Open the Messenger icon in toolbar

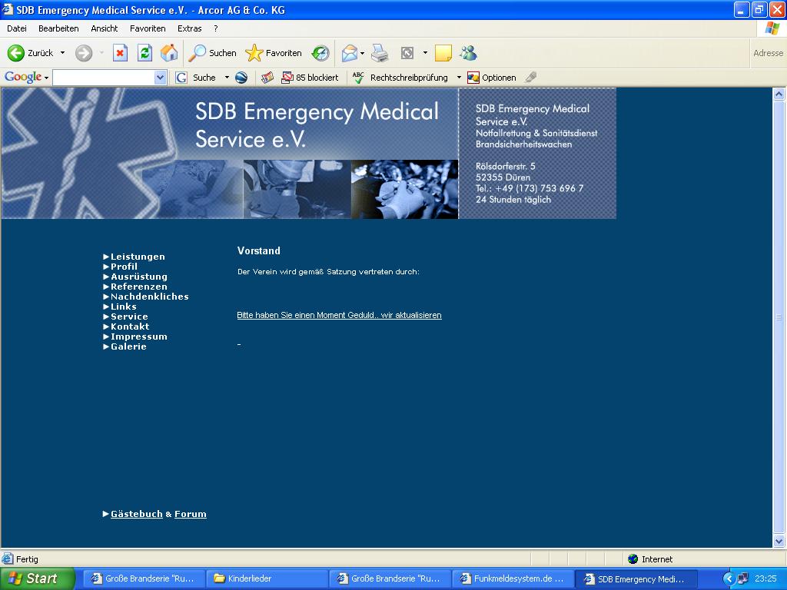468,53
